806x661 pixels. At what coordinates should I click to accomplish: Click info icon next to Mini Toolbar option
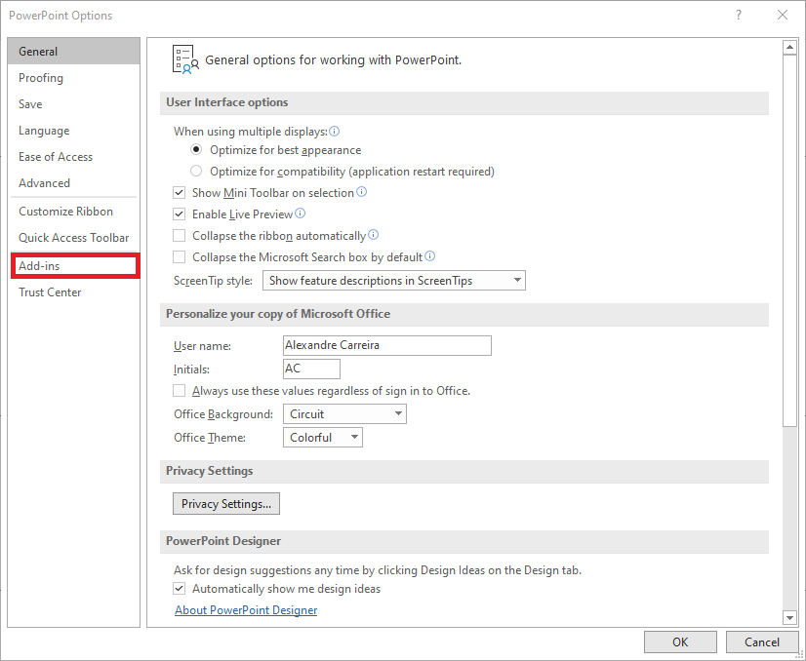coord(362,192)
